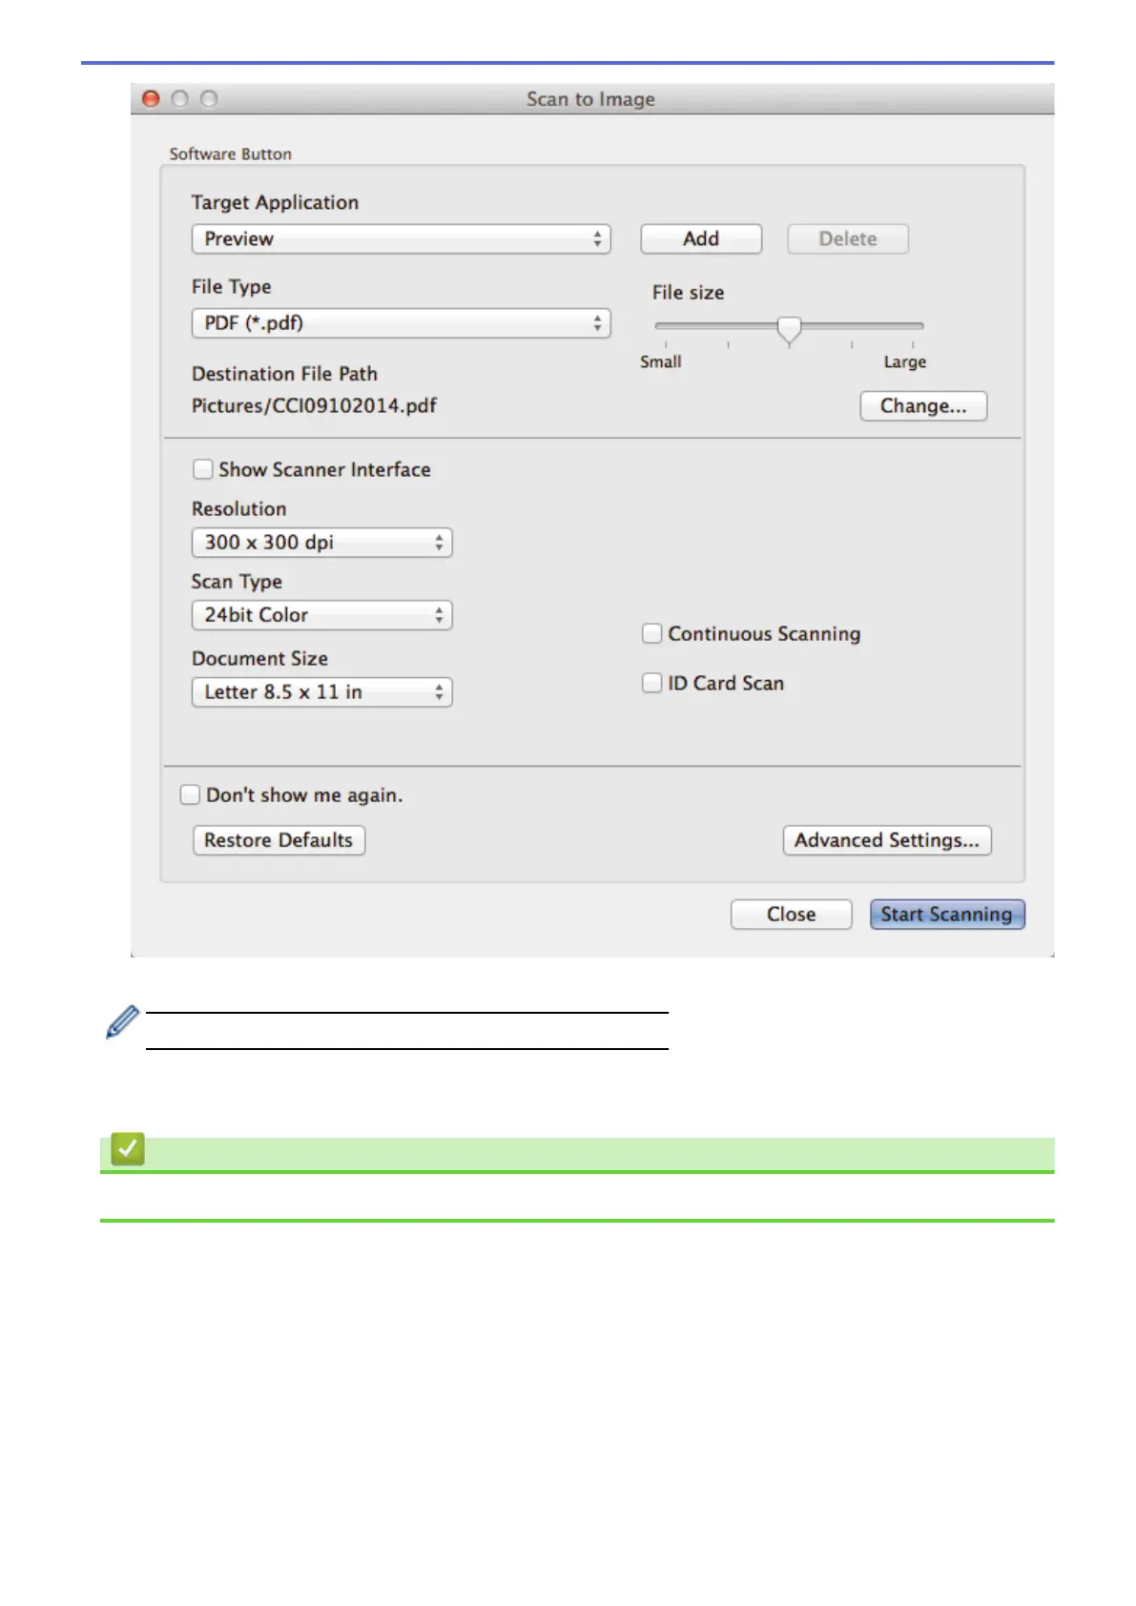Click the green checkmark icon

point(128,1148)
